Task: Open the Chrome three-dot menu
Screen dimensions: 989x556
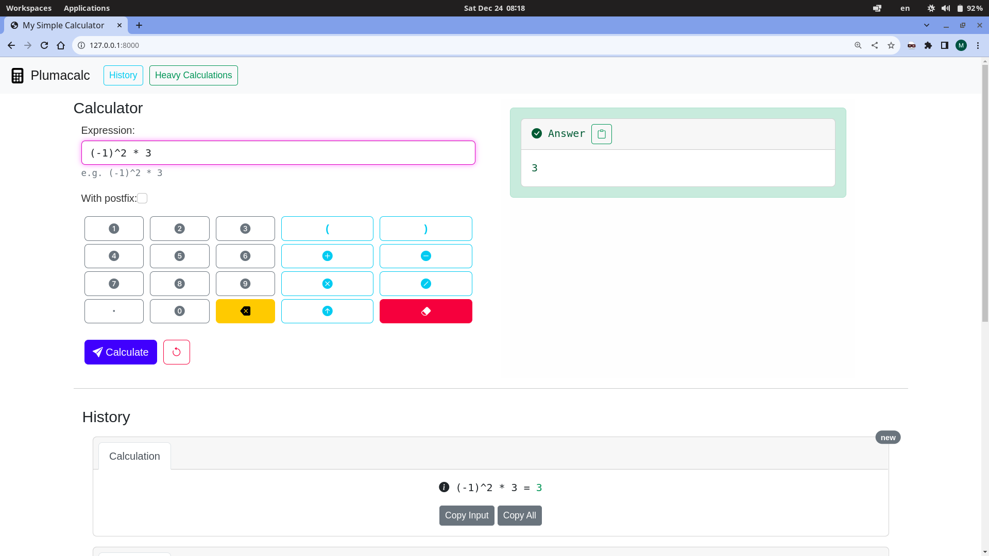Action: pos(978,45)
